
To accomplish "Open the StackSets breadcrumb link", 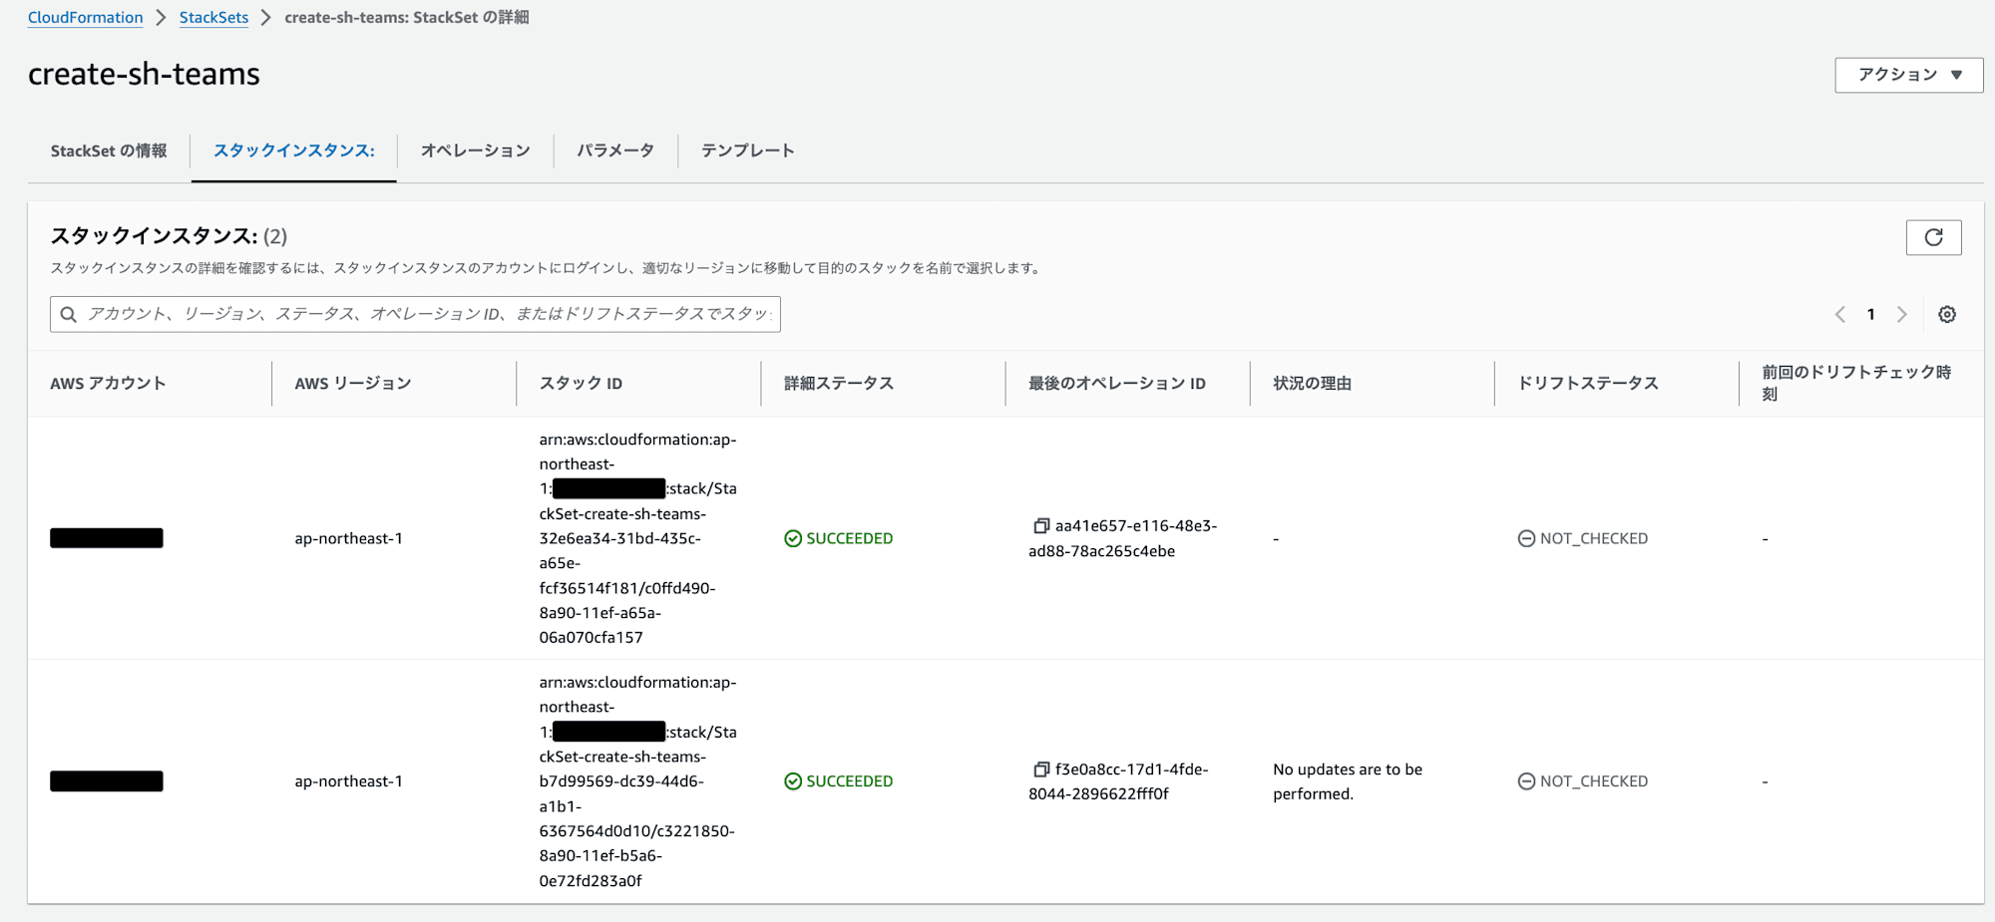I will (x=213, y=18).
